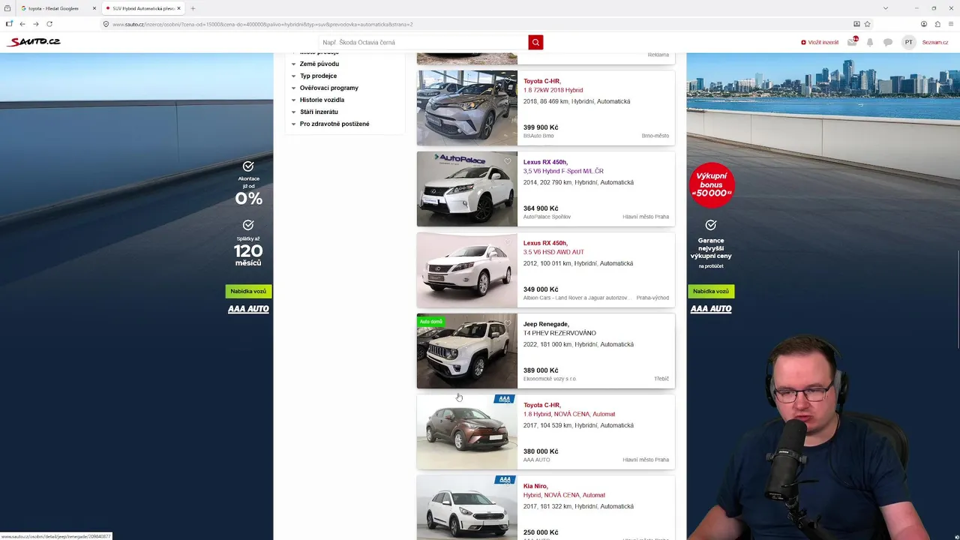
Task: Open Lexus RX 450h 3,5 V6 Hybrid F-Sport title
Action: click(x=563, y=166)
